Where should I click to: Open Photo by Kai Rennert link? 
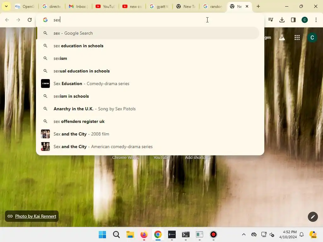(35, 216)
